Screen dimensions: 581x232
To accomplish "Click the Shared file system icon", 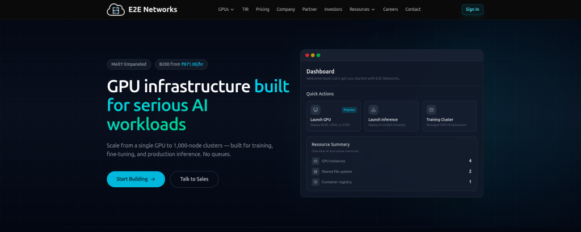I will point(315,171).
